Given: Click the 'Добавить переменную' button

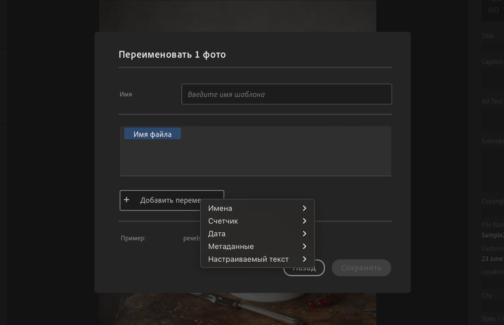Looking at the screenshot, I should (172, 200).
